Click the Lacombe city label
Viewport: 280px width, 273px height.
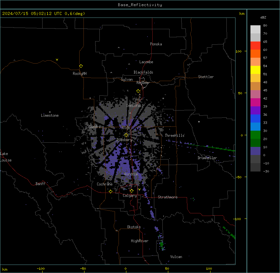[146, 62]
